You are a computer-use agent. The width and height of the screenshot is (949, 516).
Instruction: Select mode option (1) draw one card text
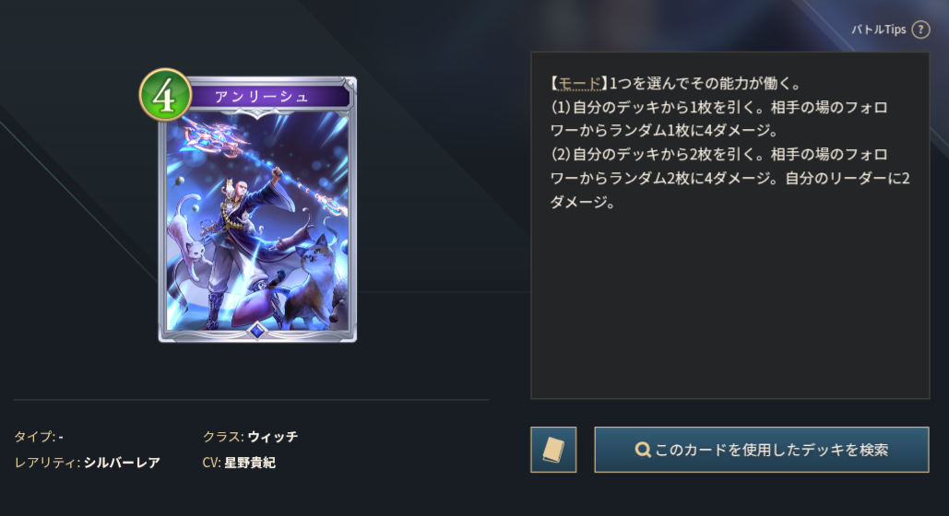(718, 119)
